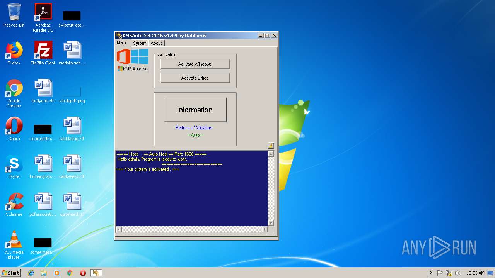Viewport: 495px width, 278px height.
Task: Switch to the System tab
Action: click(x=140, y=43)
